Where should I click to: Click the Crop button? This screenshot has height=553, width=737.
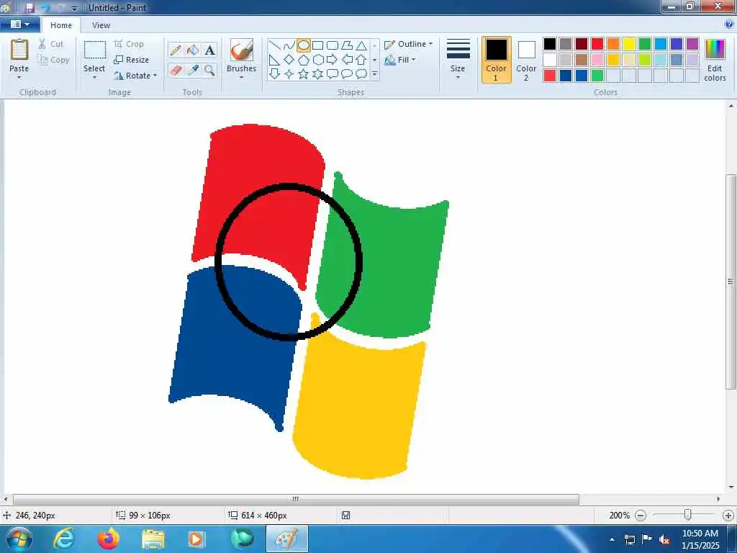[129, 44]
